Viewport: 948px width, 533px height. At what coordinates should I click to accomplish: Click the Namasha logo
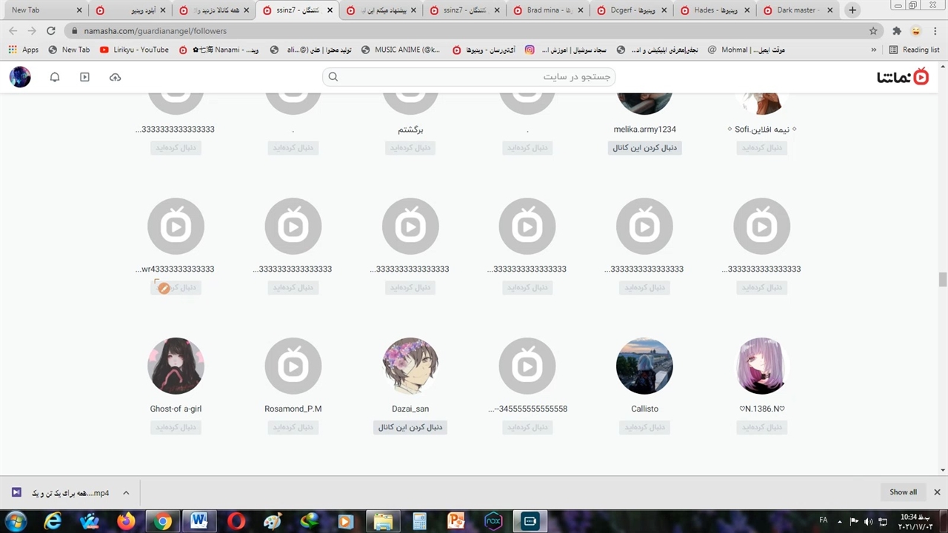[x=902, y=77]
